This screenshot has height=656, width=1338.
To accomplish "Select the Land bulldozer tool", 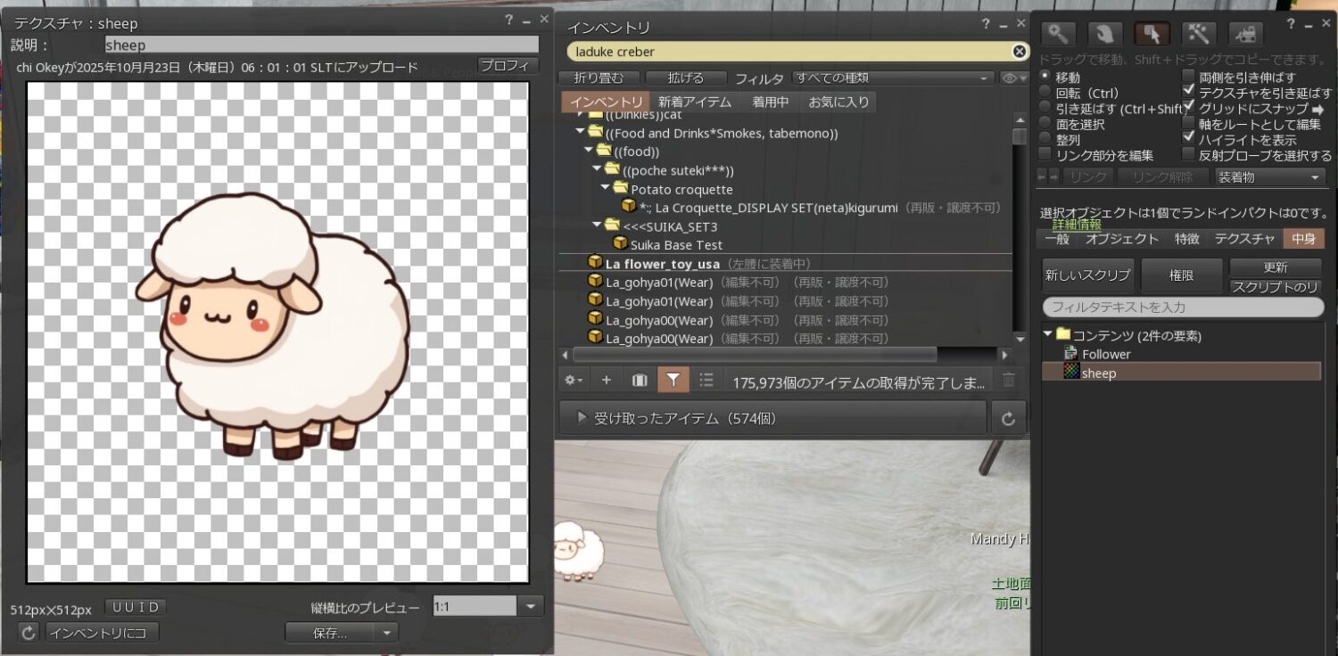I will 1245,34.
